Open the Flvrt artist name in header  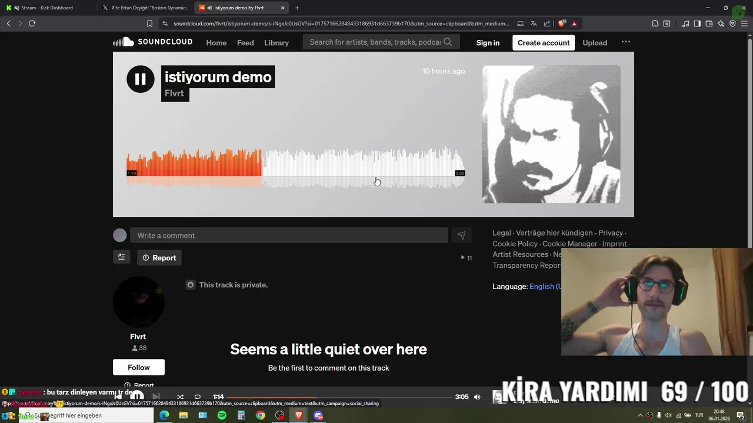(174, 93)
